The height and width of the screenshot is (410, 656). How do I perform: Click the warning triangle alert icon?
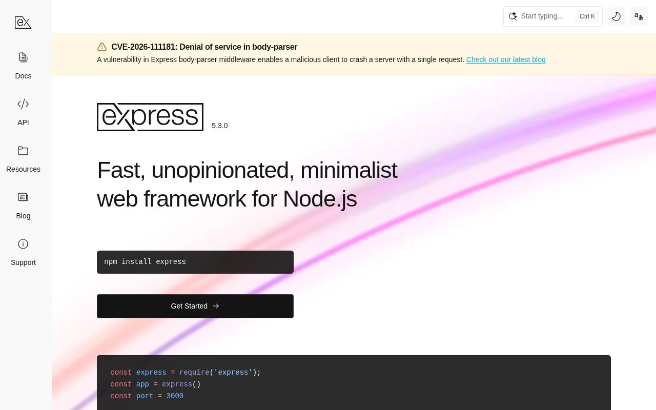pyautogui.click(x=102, y=47)
